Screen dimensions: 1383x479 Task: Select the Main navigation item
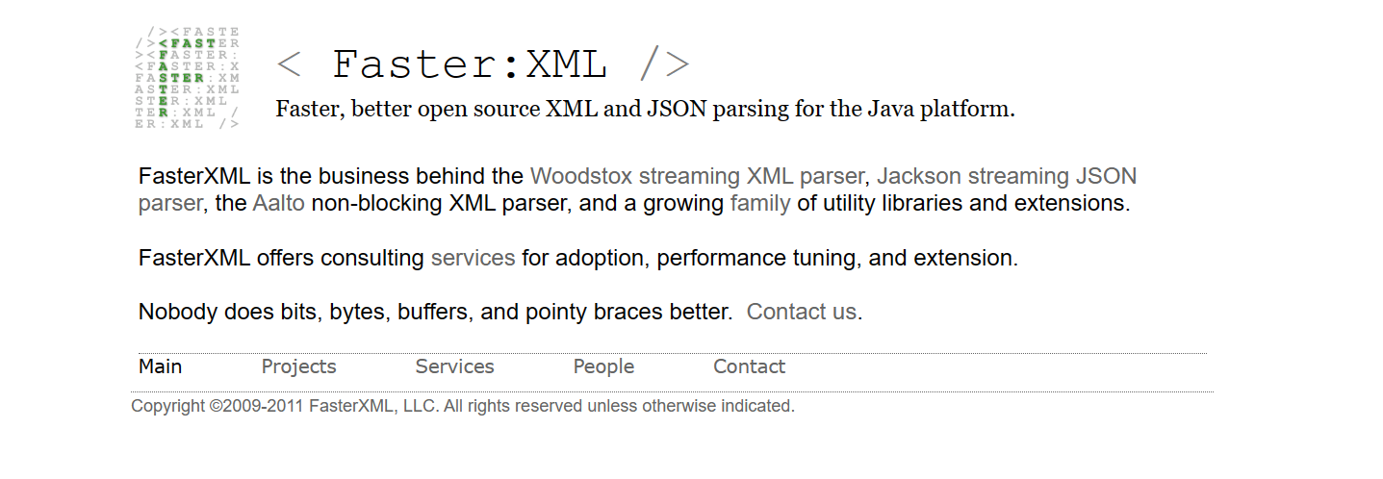coord(160,366)
